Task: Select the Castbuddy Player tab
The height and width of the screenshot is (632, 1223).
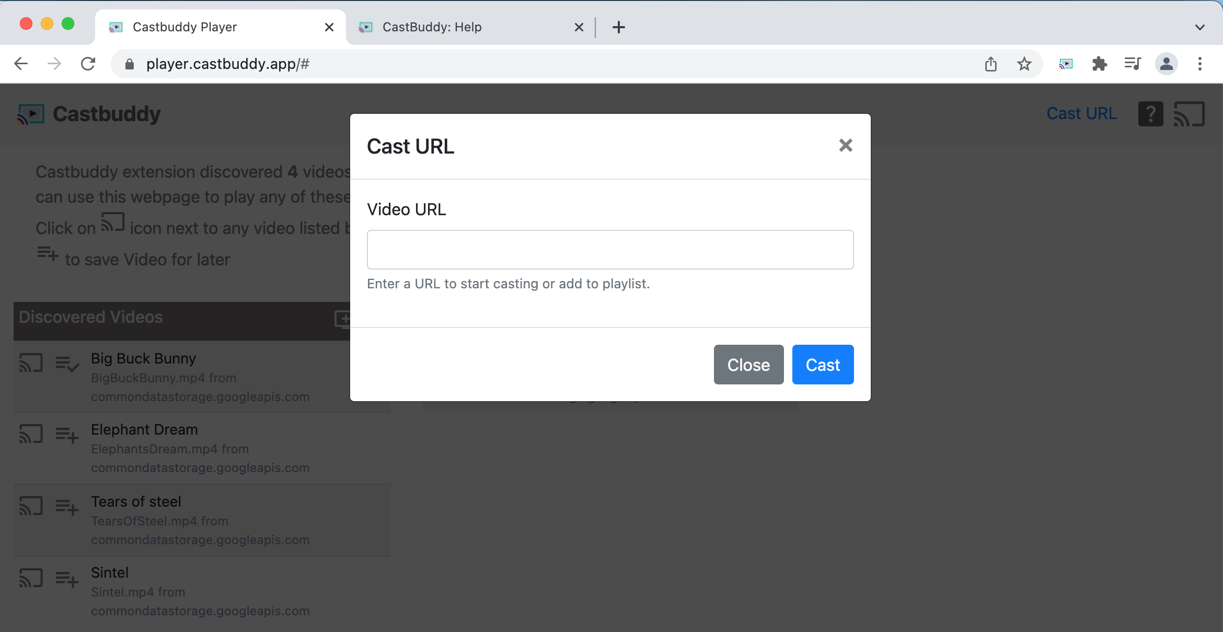Action: [x=184, y=27]
